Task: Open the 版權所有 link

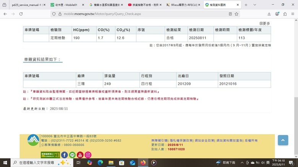Action: (251, 140)
